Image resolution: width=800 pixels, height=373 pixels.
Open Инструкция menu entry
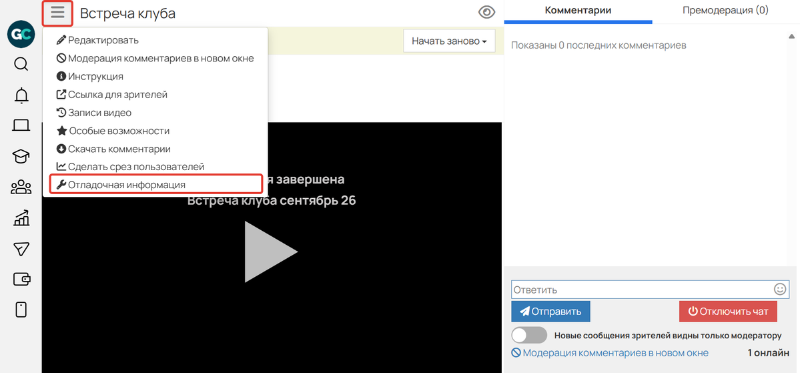(x=90, y=77)
